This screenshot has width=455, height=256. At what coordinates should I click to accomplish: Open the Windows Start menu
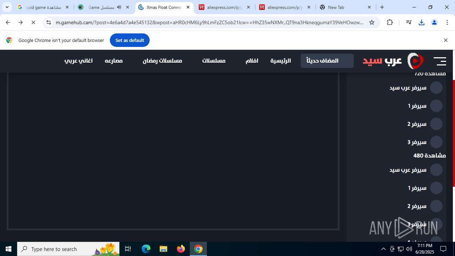pos(9,249)
